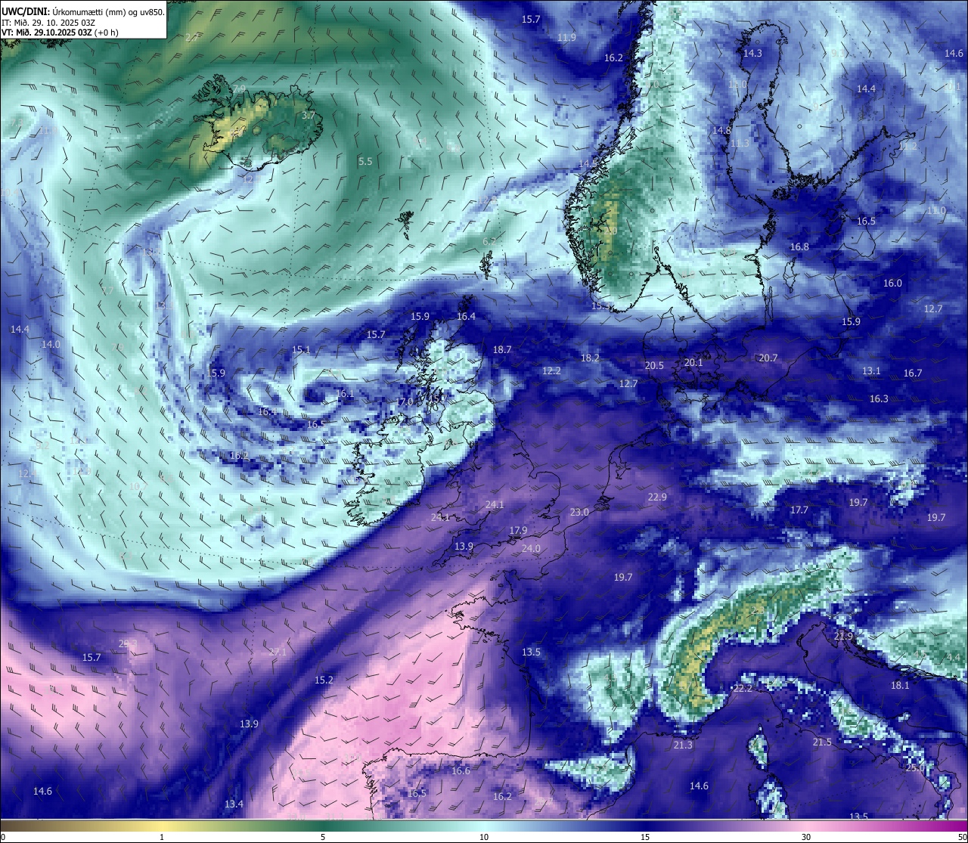Screen dimensions: 968x843
Task: Click the '1' tick on the colour scale
Action: point(162,837)
